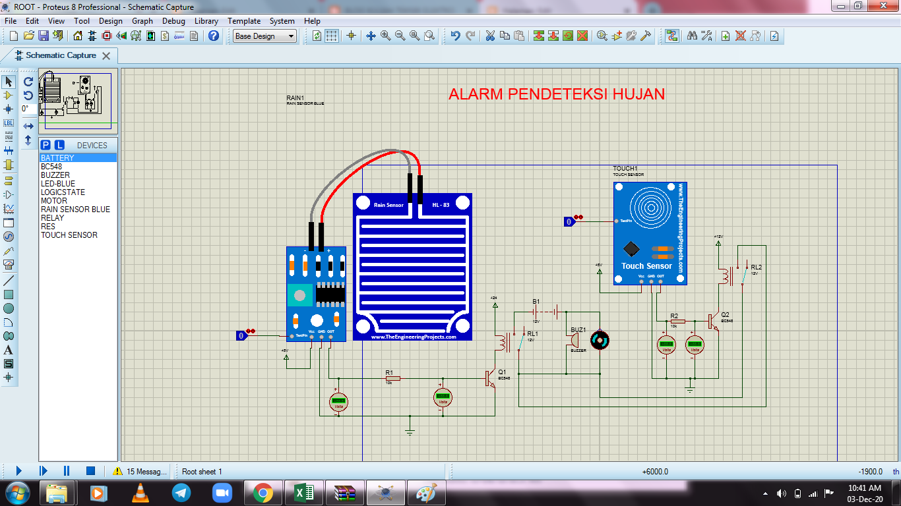The width and height of the screenshot is (901, 506).
Task: Open a project using the folder icon
Action: (x=28, y=36)
